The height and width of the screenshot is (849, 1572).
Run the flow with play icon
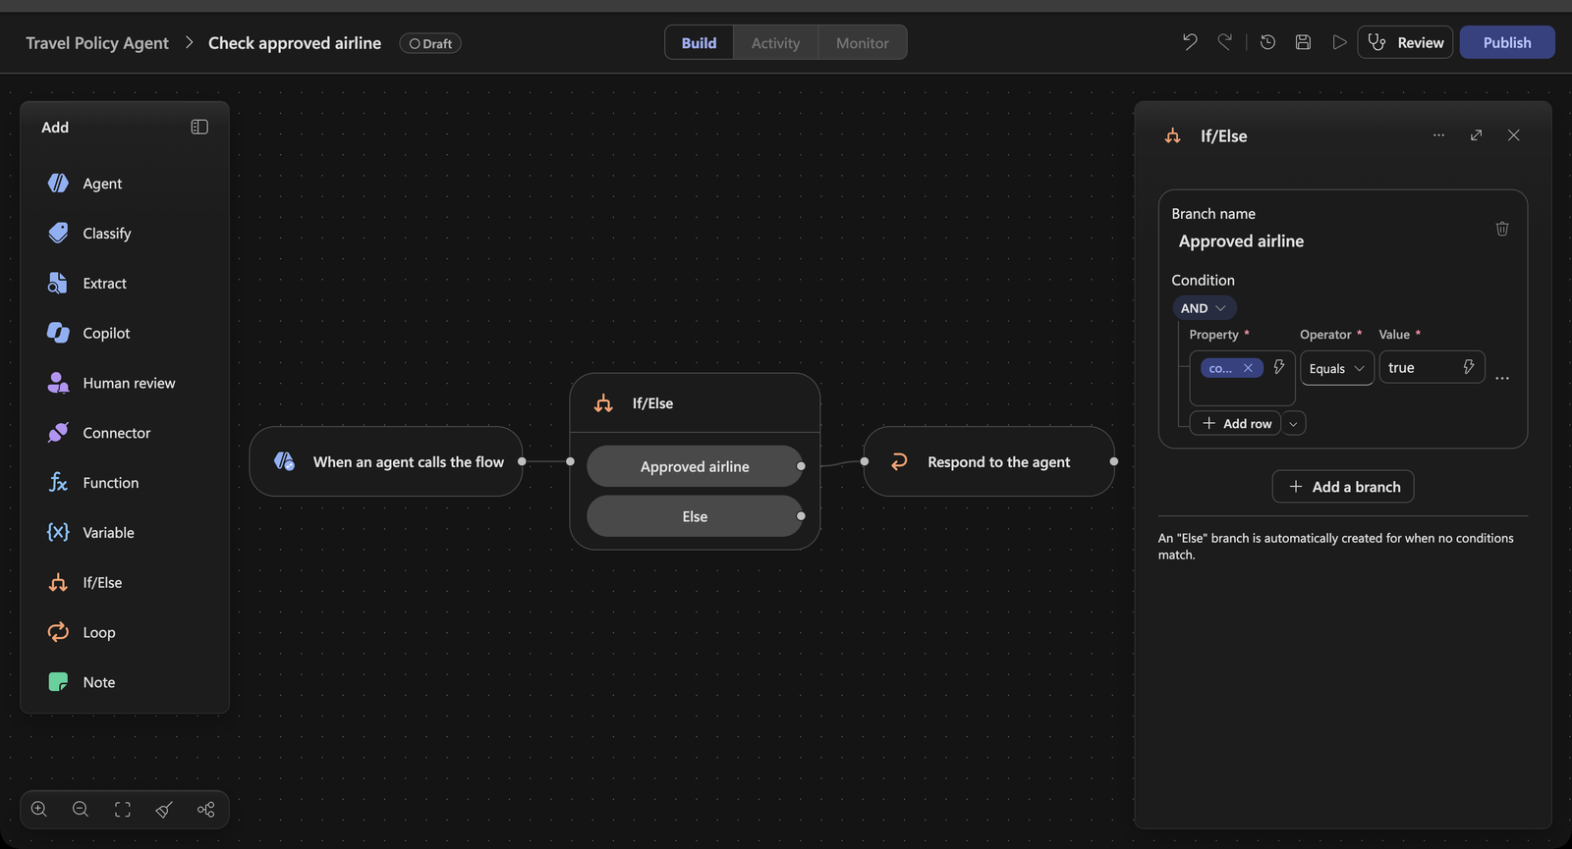tap(1338, 42)
